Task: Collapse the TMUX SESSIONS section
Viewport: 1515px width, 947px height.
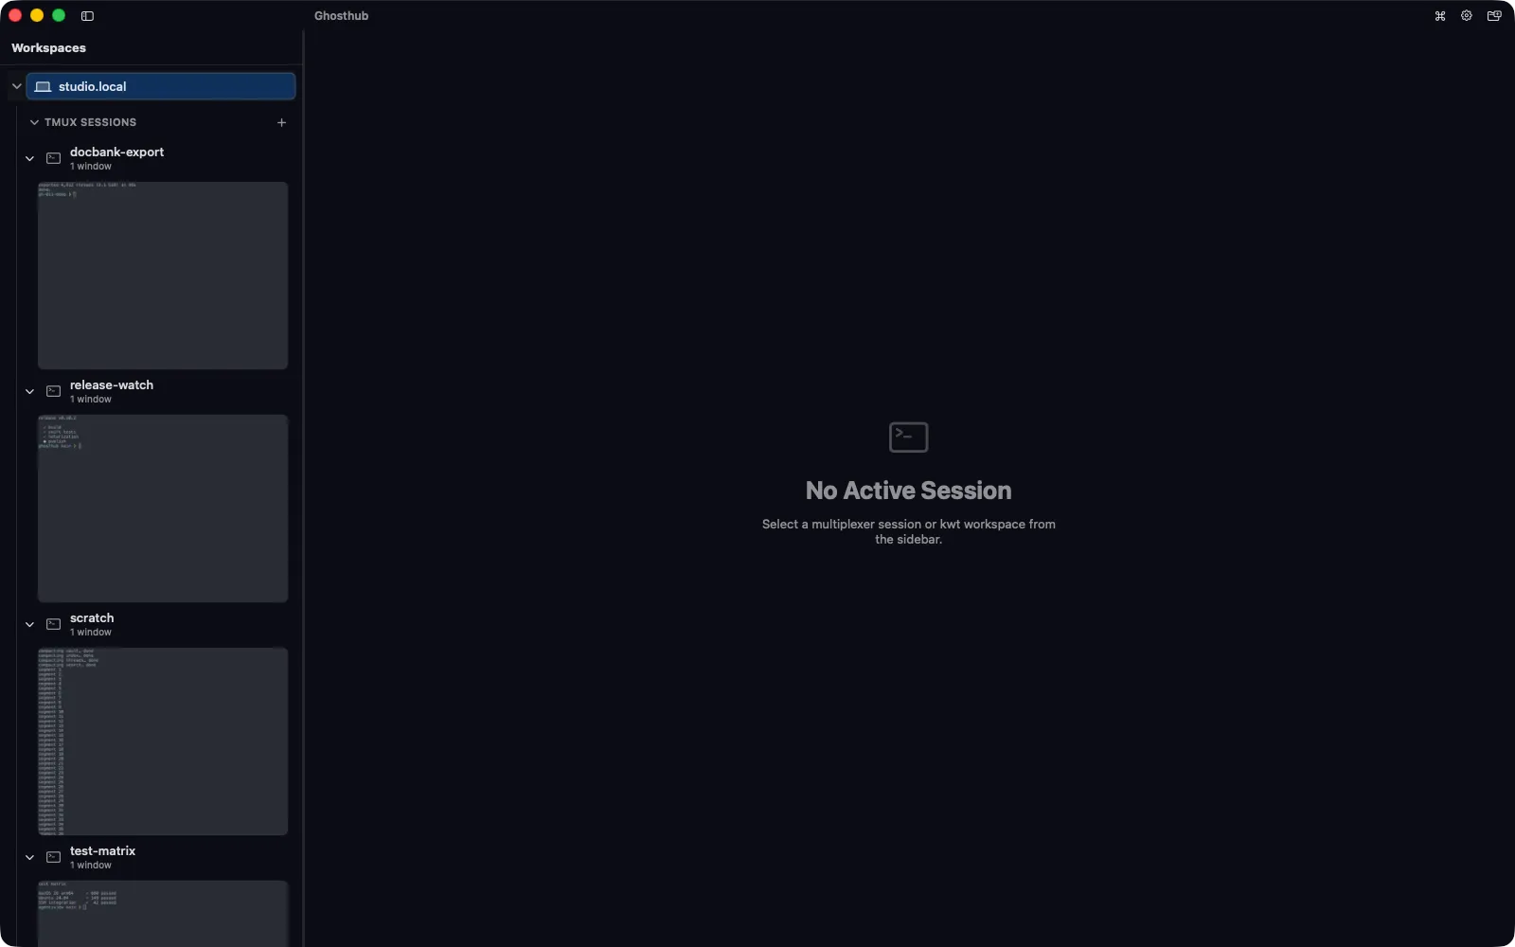Action: click(x=34, y=122)
